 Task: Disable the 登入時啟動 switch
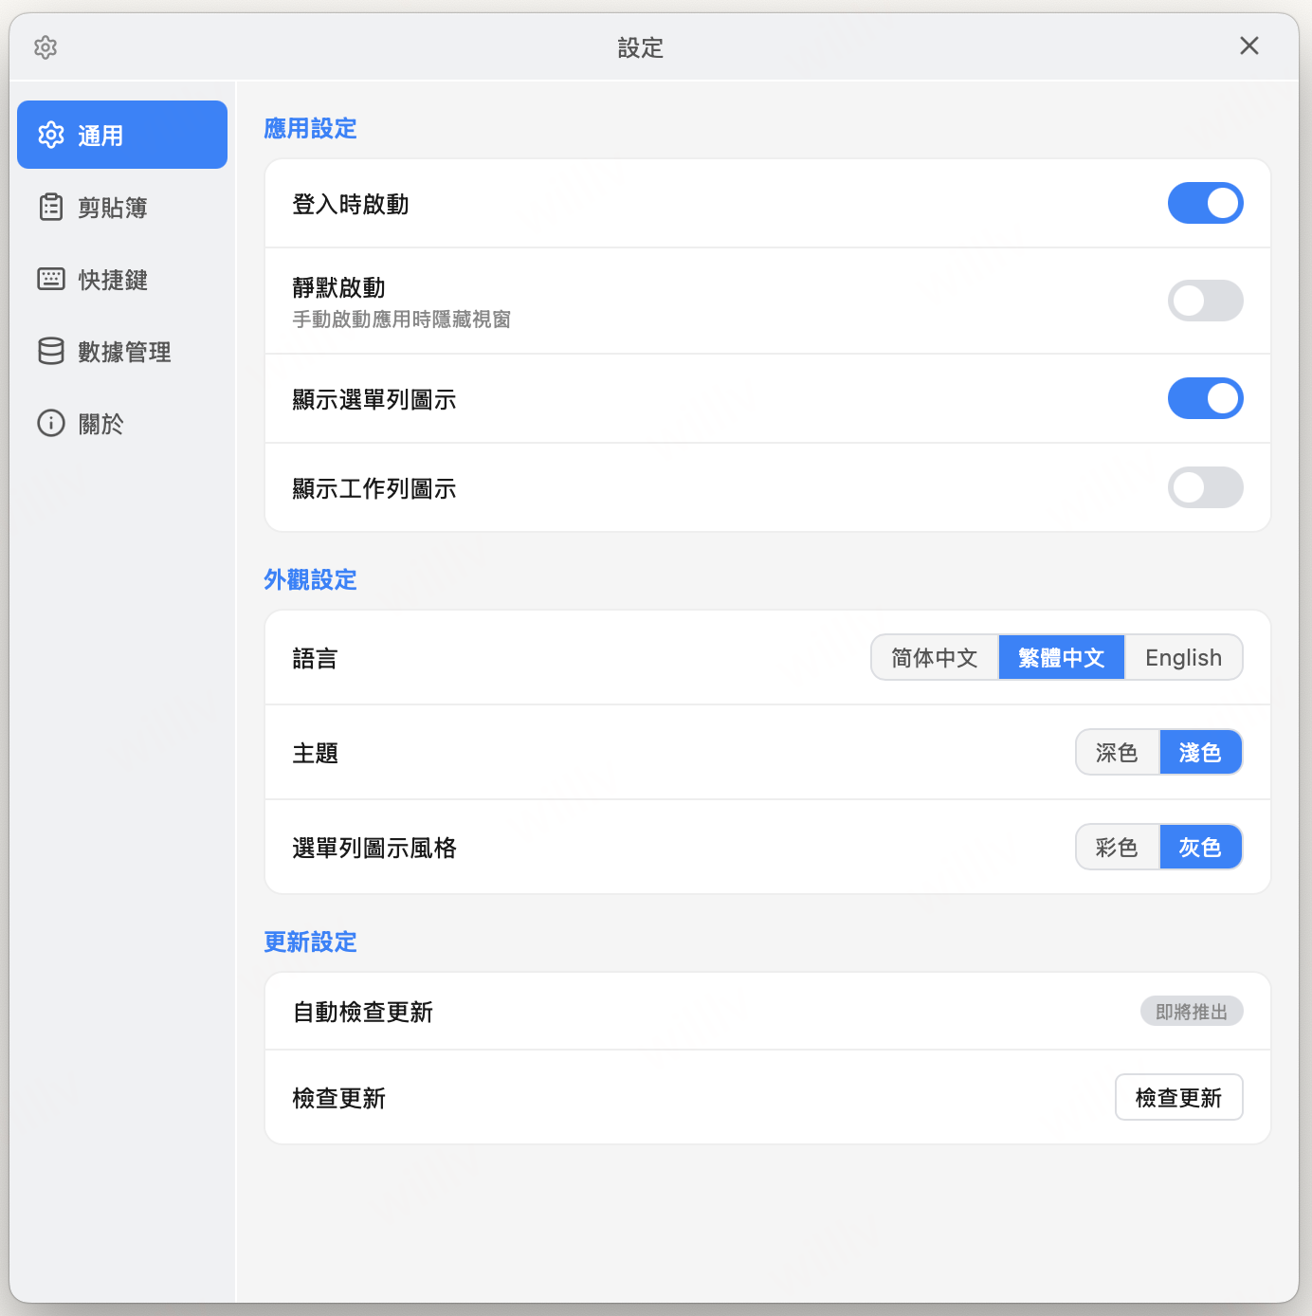pos(1205,203)
